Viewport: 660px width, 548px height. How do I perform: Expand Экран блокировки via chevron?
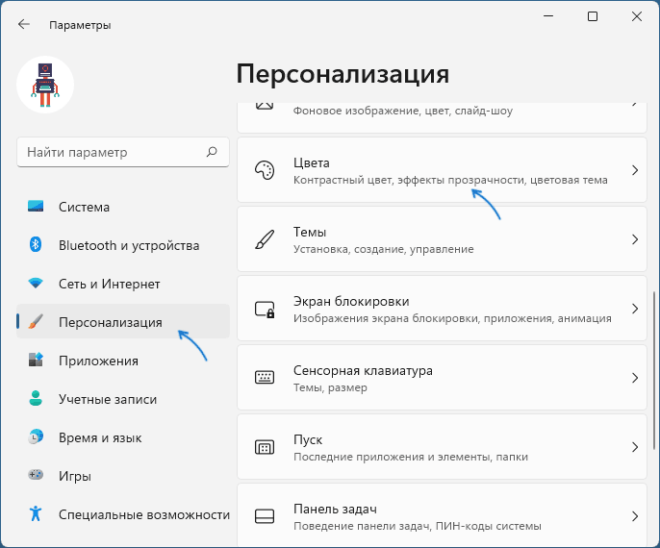[635, 309]
